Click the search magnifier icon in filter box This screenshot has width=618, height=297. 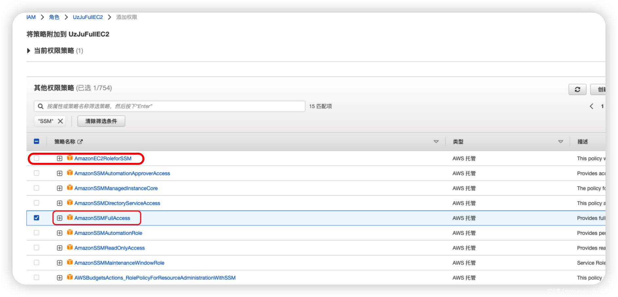(x=41, y=106)
